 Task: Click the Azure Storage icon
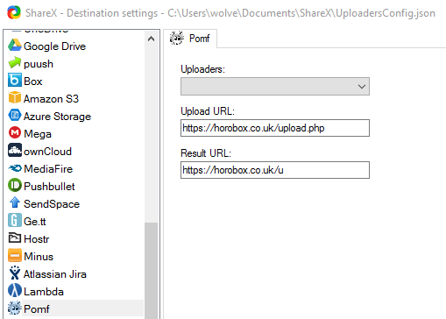(15, 116)
